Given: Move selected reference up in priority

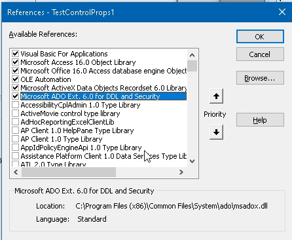Looking at the screenshot, I should point(216,96).
